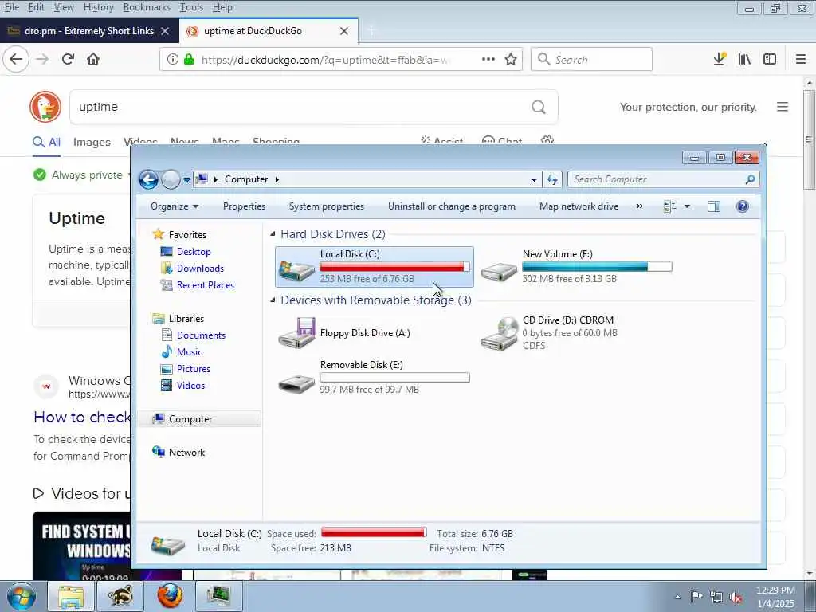Viewport: 816px width, 612px height.
Task: Open page actions three-dot menu in URL bar
Action: pos(488,59)
